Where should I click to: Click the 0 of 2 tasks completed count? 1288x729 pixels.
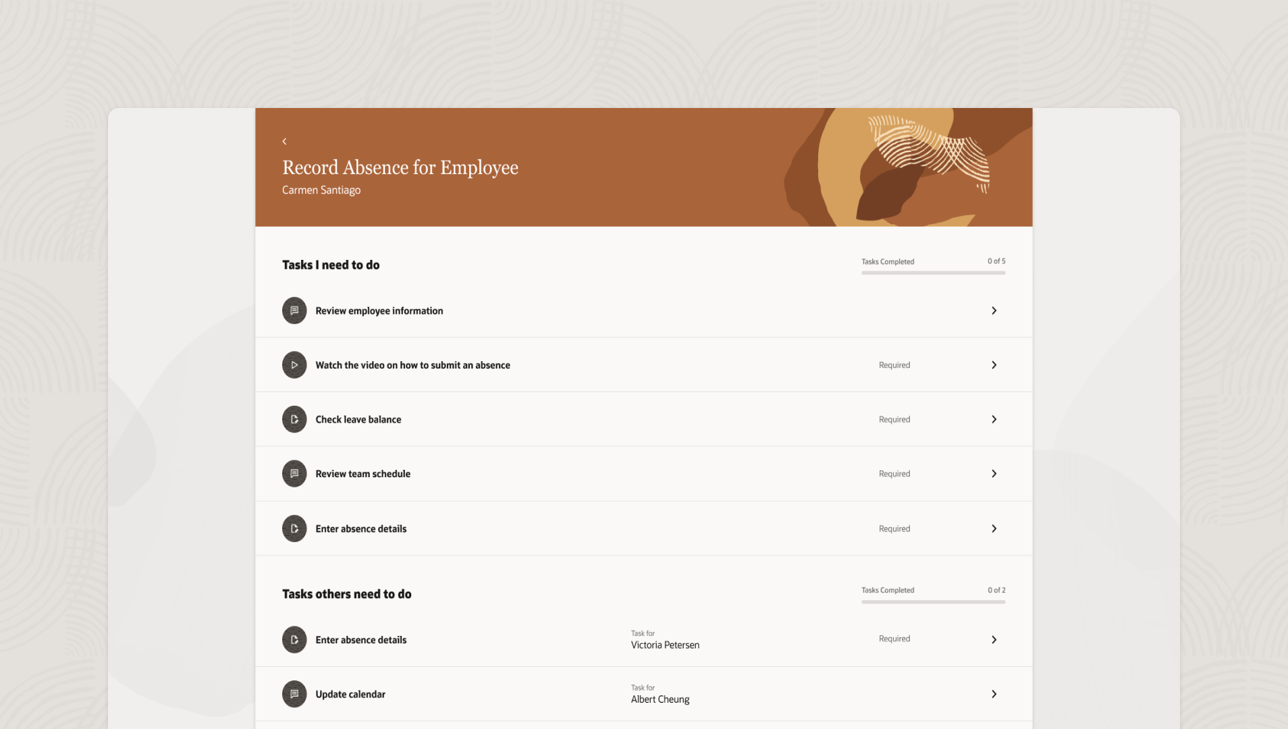(x=996, y=590)
